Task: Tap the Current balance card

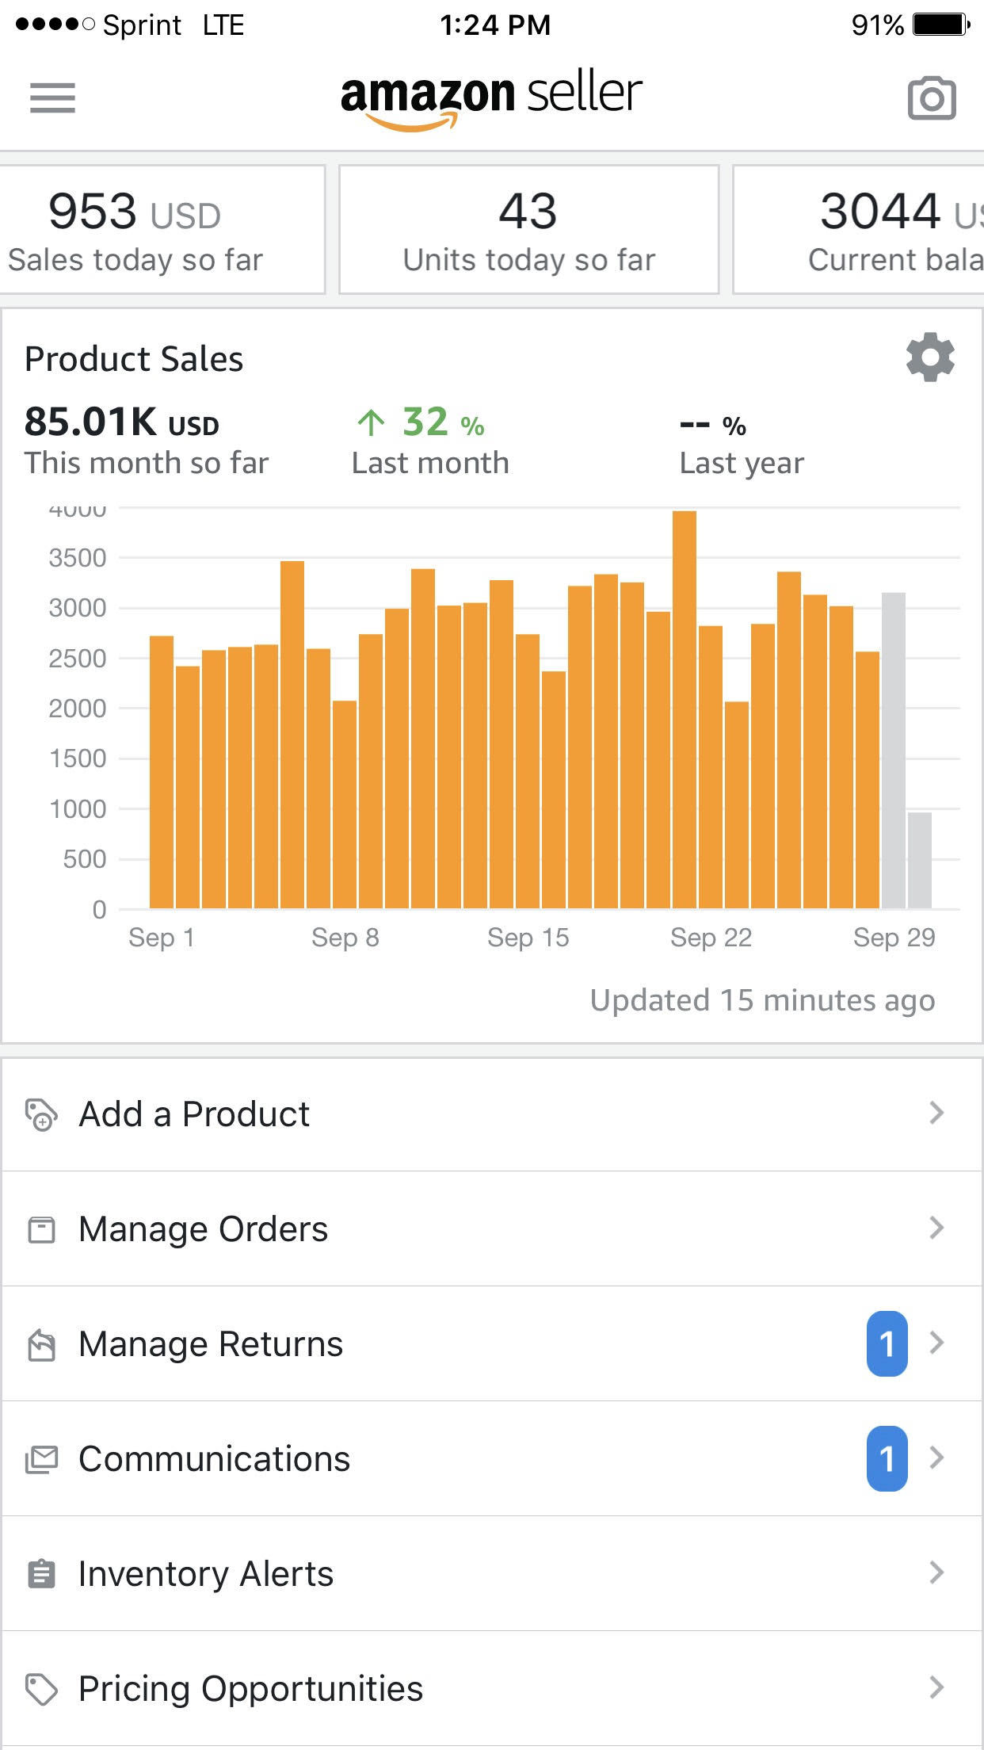Action: 859,230
